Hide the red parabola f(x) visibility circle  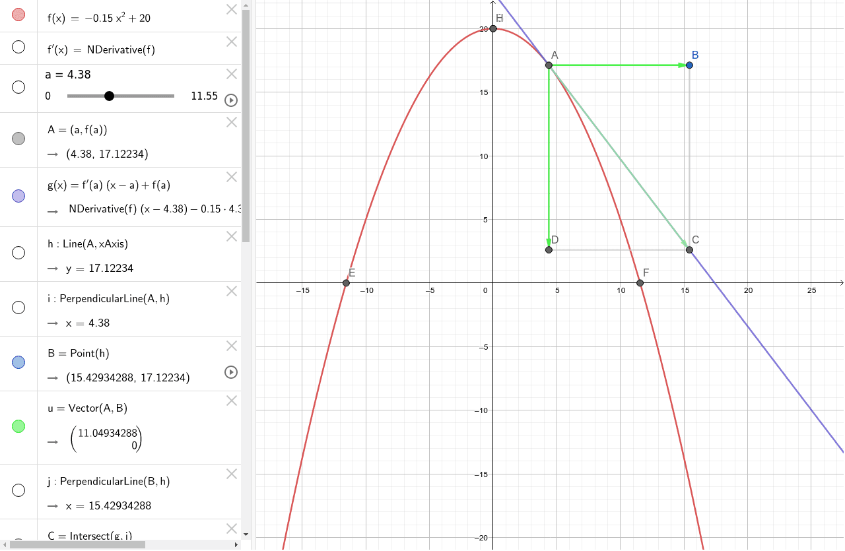(x=18, y=14)
